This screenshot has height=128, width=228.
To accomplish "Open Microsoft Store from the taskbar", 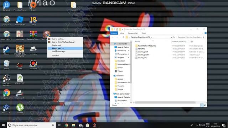I will click(x=87, y=125).
